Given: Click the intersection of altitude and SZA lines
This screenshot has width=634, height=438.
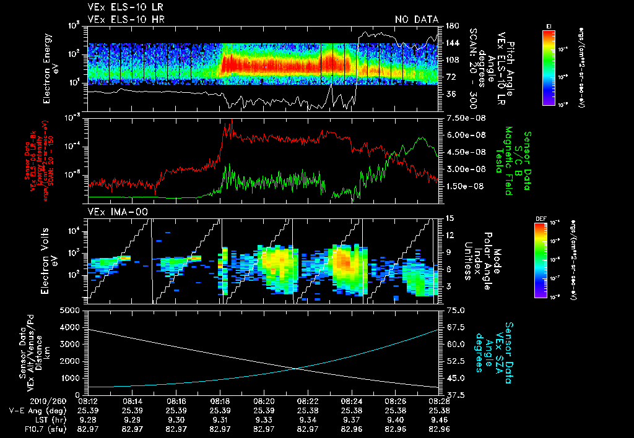Looking at the screenshot, I should (x=296, y=369).
